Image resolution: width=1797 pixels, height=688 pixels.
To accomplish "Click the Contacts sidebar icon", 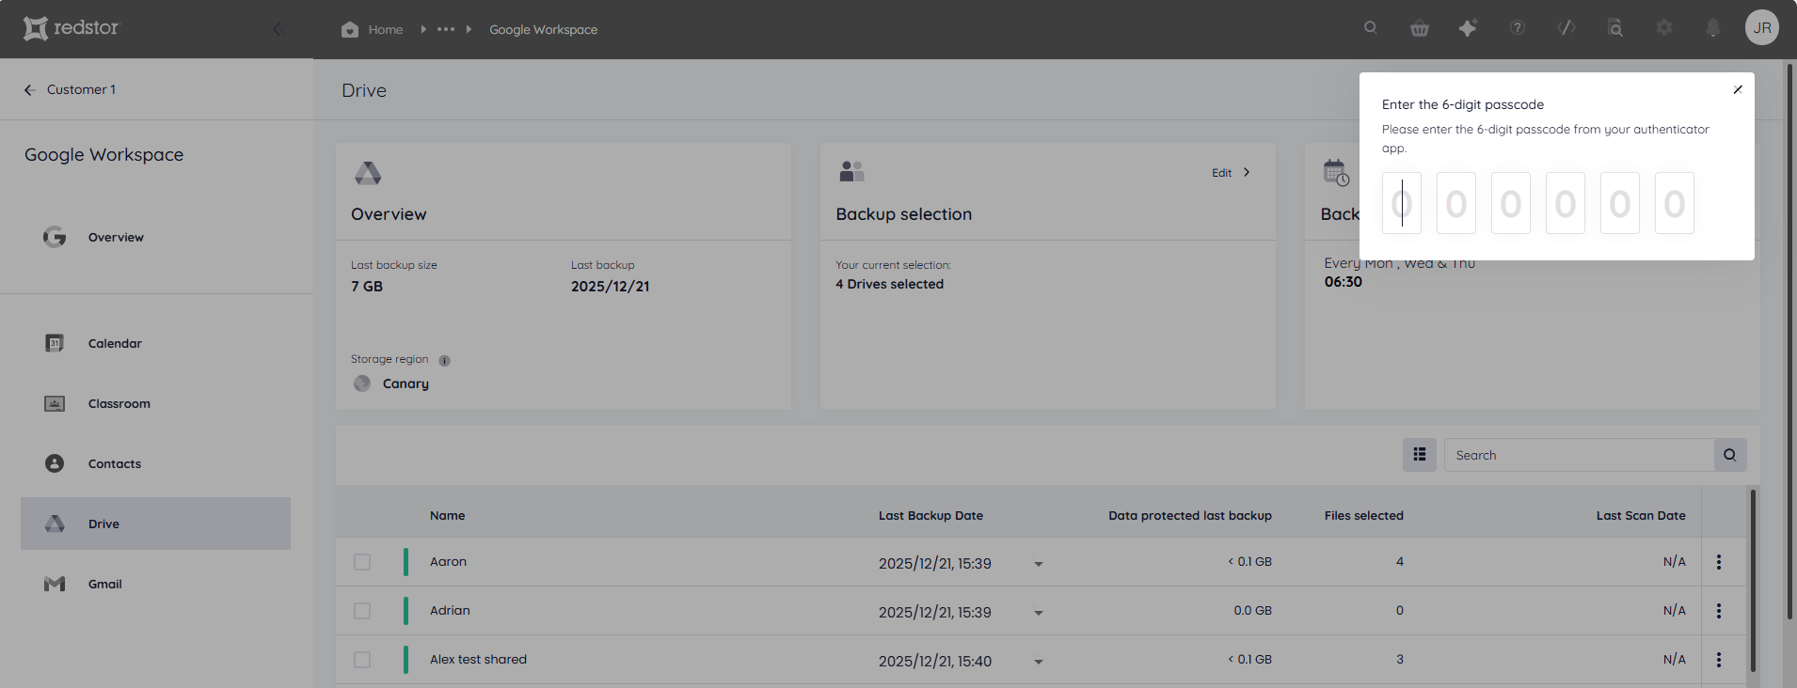I will pyautogui.click(x=55, y=463).
